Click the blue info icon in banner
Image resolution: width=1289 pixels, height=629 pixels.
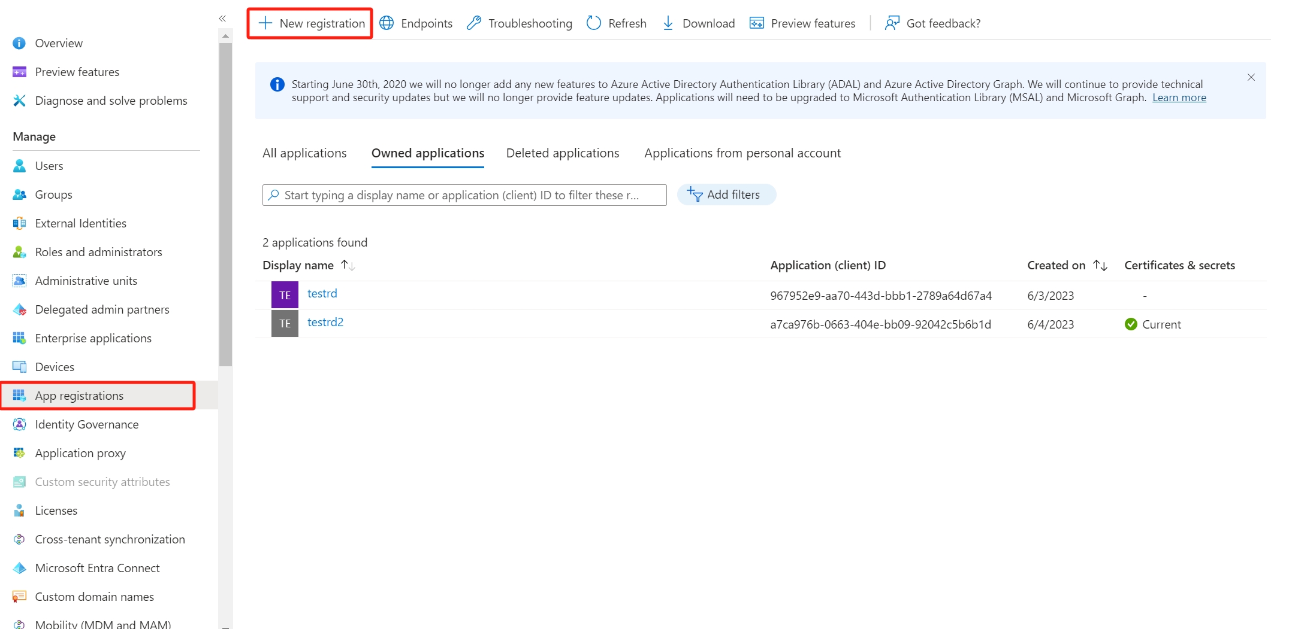(277, 84)
